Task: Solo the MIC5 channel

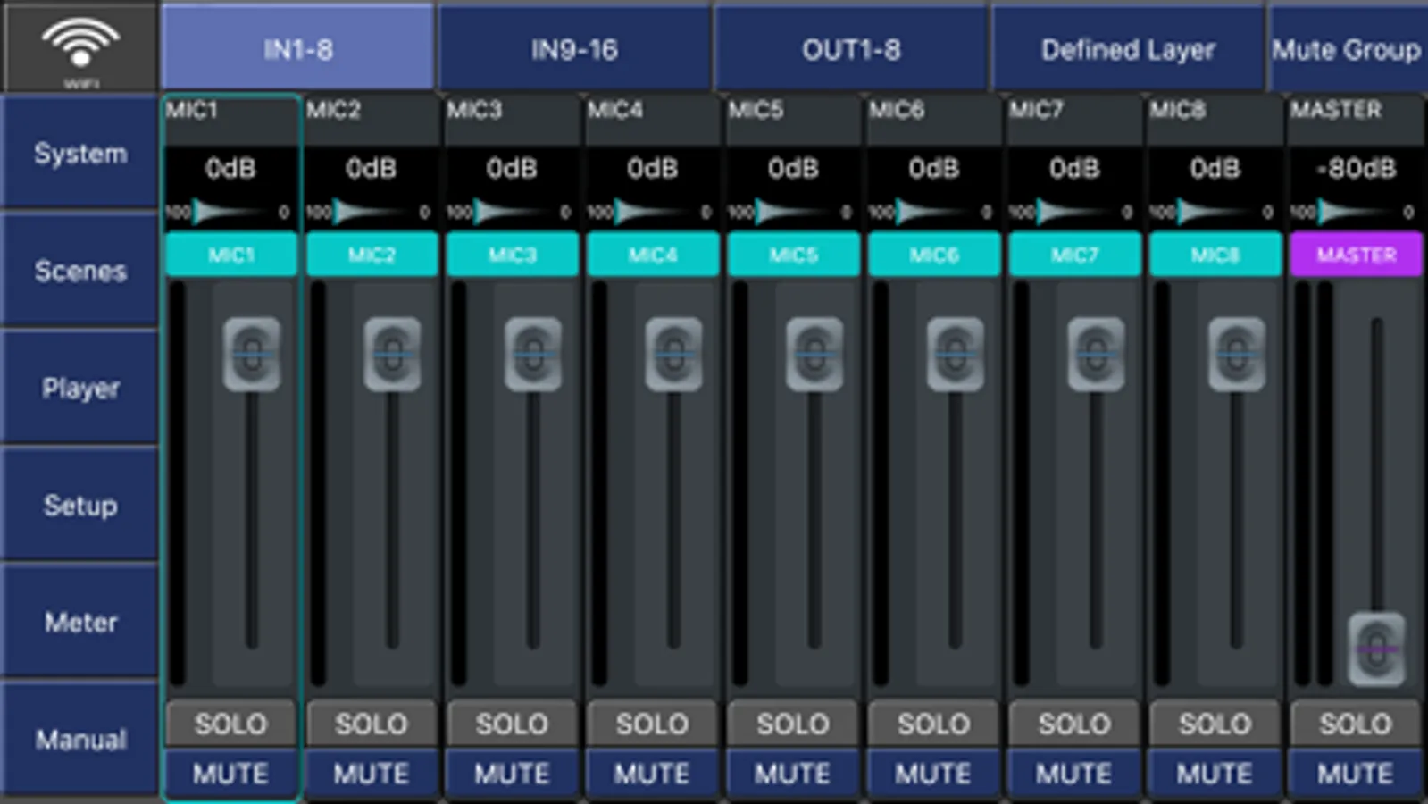Action: click(793, 724)
